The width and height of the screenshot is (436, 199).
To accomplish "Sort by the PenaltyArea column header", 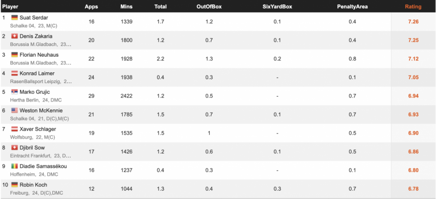I will [x=352, y=7].
